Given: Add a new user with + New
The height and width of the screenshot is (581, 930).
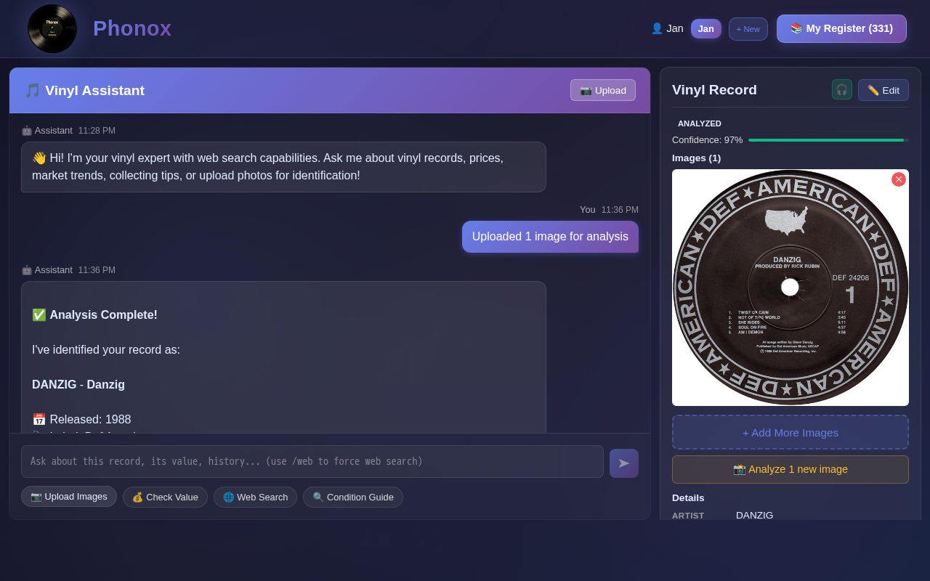Looking at the screenshot, I should click(748, 29).
